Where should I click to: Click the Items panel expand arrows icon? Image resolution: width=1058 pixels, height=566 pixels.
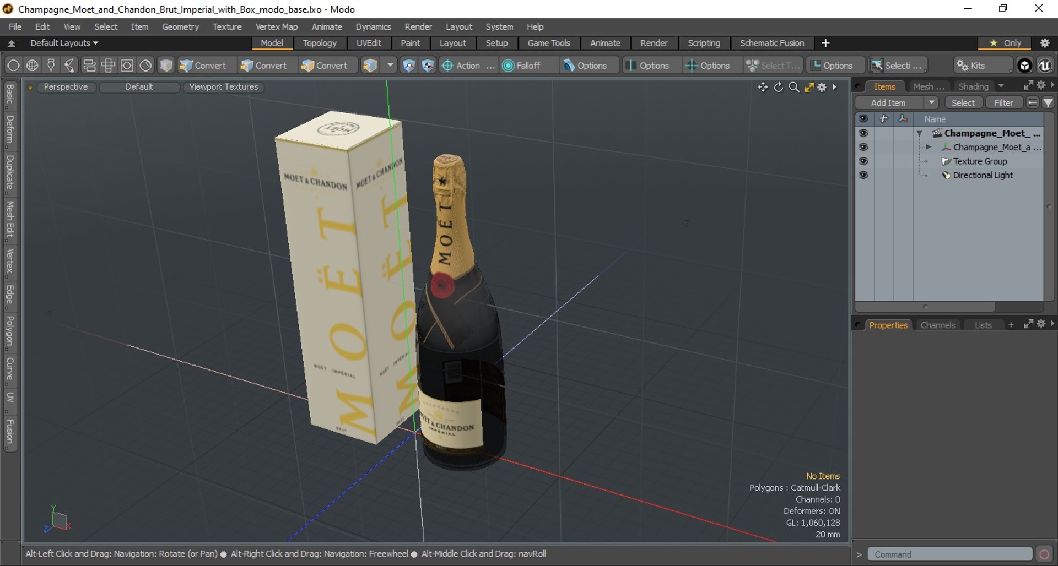(x=1028, y=85)
